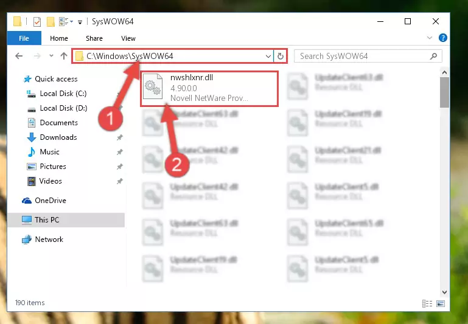Click the Videos pin icon
Image resolution: width=468 pixels, height=324 pixels.
tap(120, 181)
